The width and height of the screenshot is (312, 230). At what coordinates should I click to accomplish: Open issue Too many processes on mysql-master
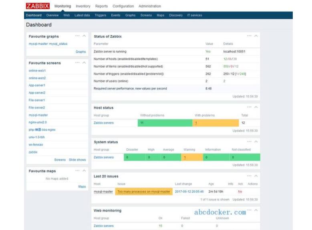click(144, 192)
